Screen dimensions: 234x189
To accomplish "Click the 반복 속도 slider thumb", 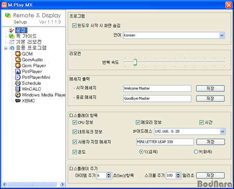I will tap(135, 62).
